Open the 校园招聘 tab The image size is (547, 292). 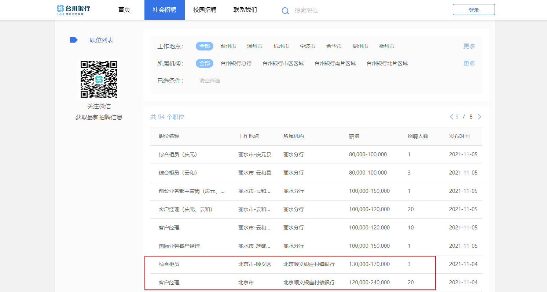coord(205,10)
